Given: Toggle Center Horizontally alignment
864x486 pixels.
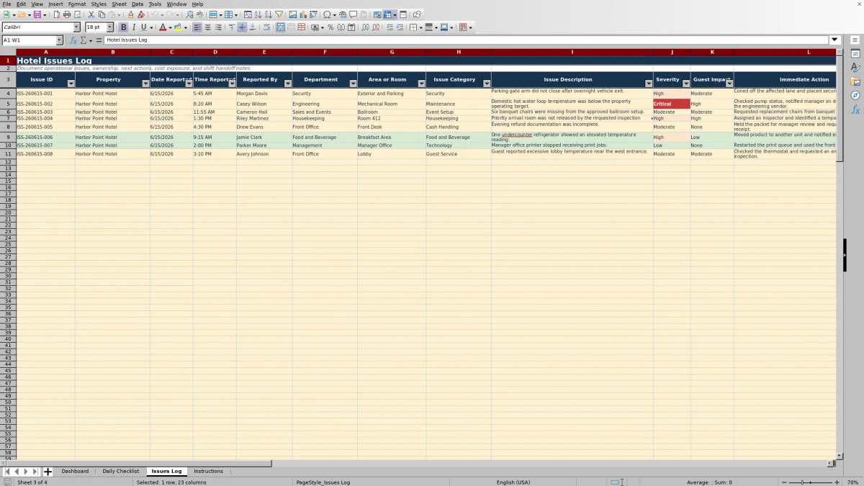Looking at the screenshot, I should coord(207,27).
